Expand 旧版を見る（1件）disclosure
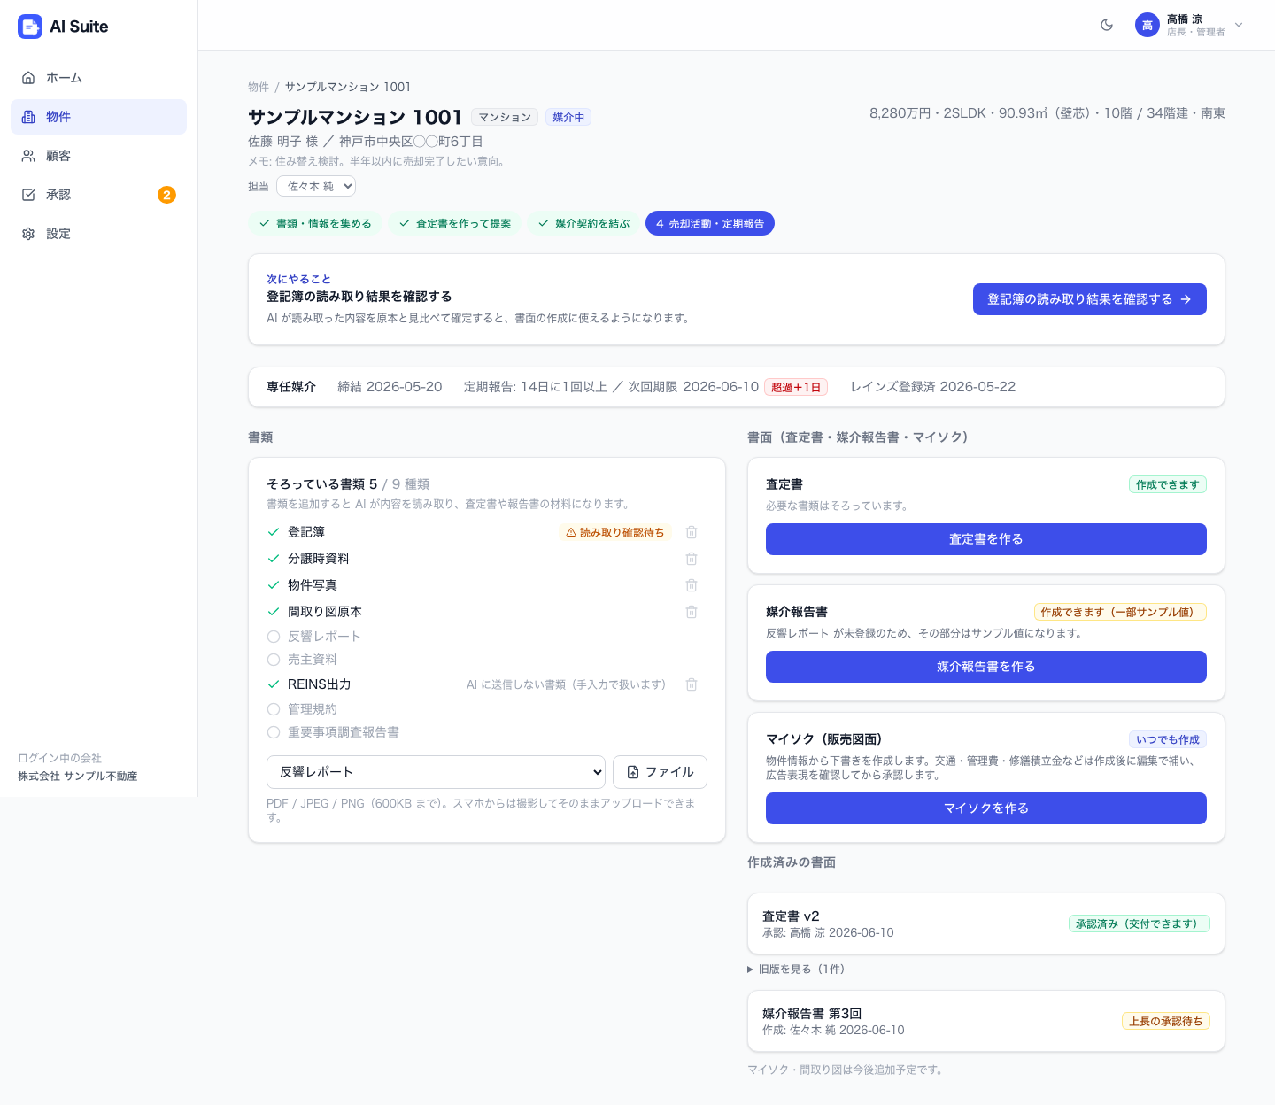The height and width of the screenshot is (1105, 1275). coord(796,970)
